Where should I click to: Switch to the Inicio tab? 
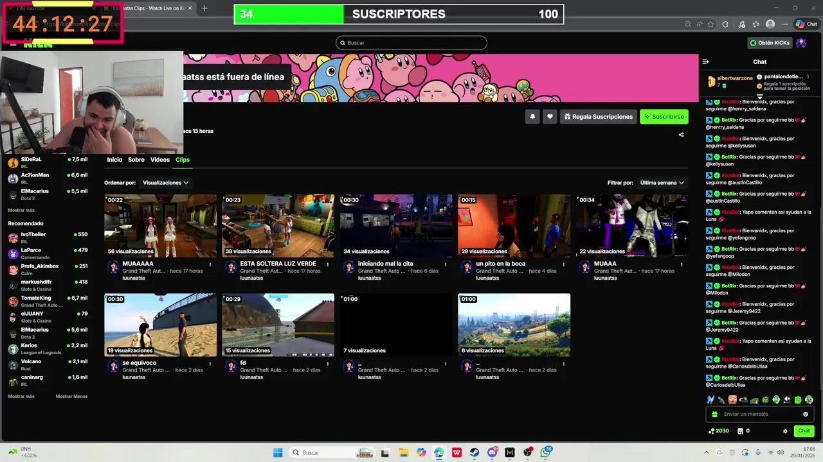[x=114, y=160]
